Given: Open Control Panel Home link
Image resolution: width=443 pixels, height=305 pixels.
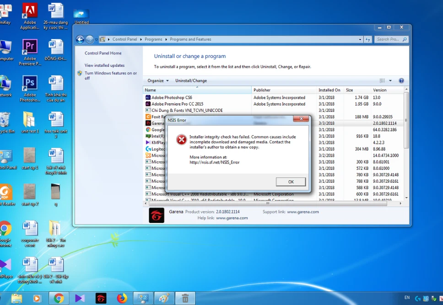Looking at the screenshot, I should tap(103, 53).
